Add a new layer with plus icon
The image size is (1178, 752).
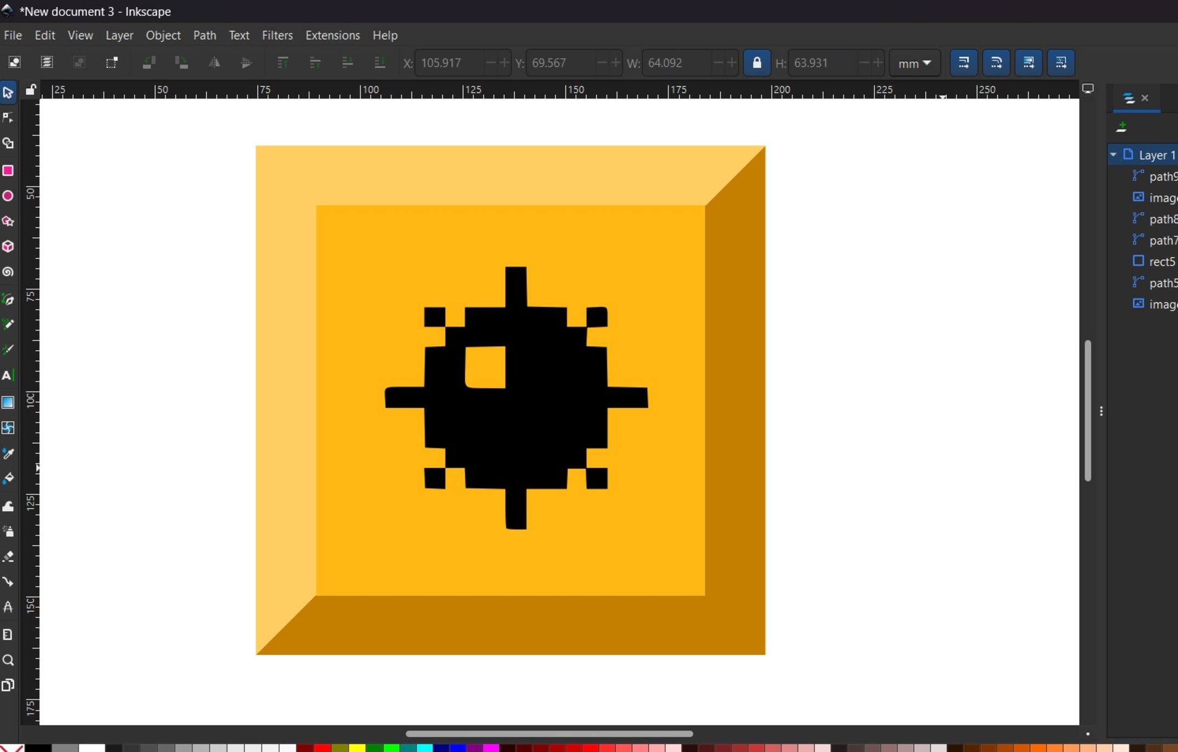point(1122,127)
